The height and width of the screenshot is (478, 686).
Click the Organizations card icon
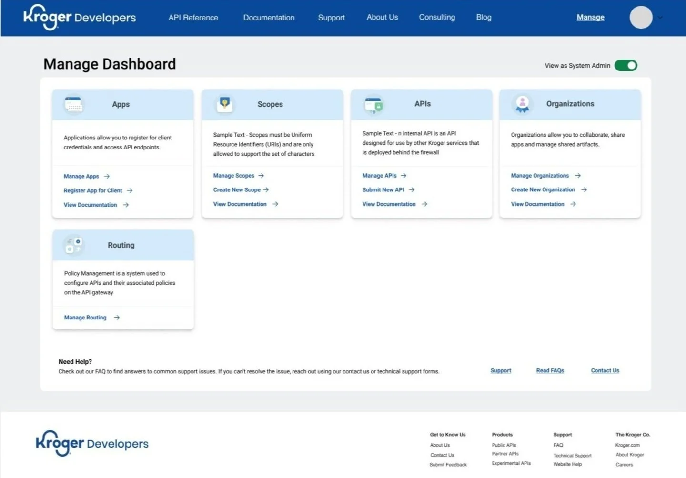point(523,104)
